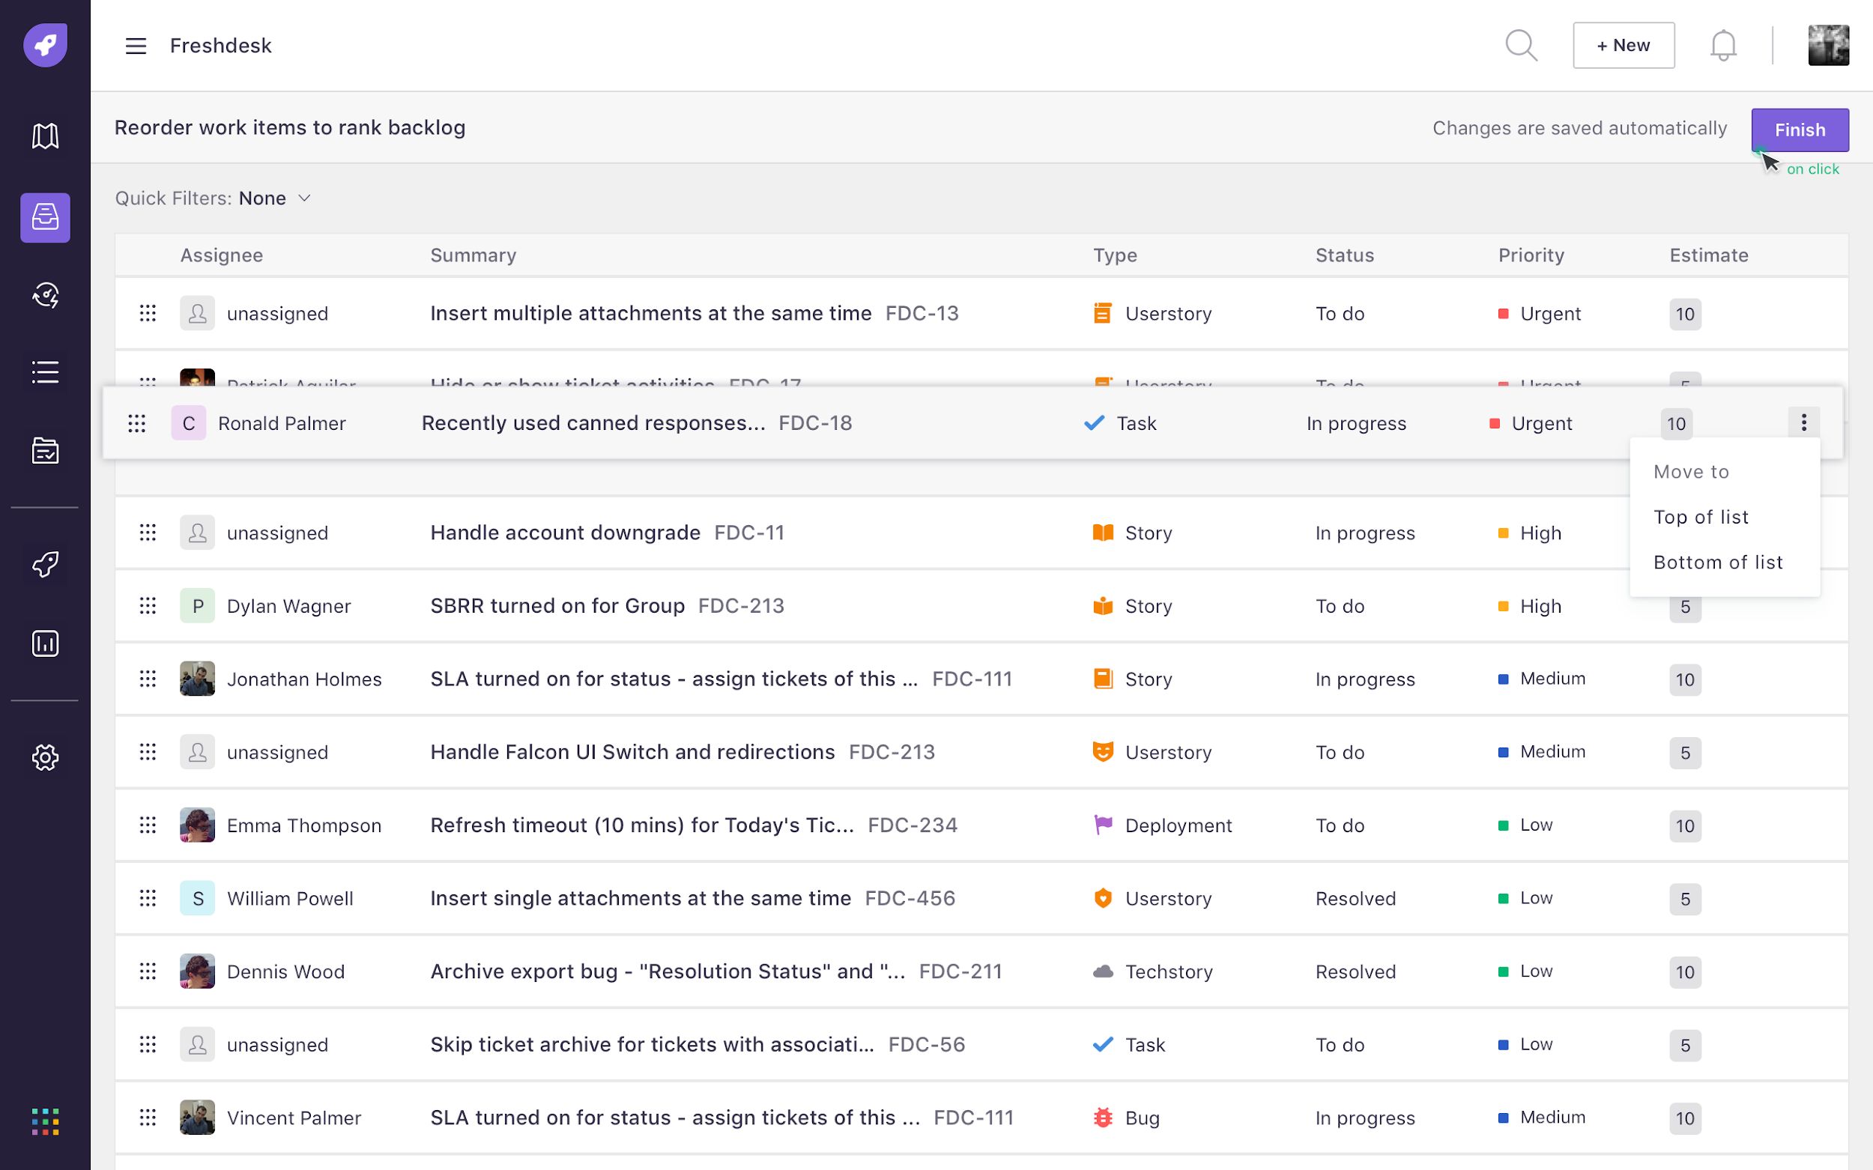Click the orange High priority marker for FDC-11
The image size is (1873, 1170).
pyautogui.click(x=1503, y=533)
